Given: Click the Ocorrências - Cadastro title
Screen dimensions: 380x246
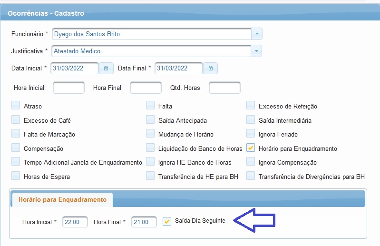Looking at the screenshot, I should tap(46, 13).
